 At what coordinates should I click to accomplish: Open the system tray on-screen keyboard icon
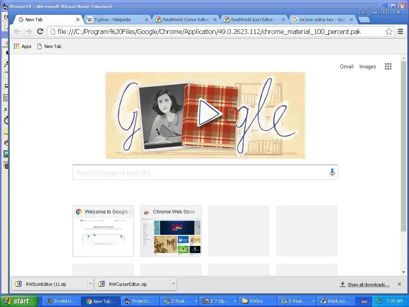pos(364,301)
